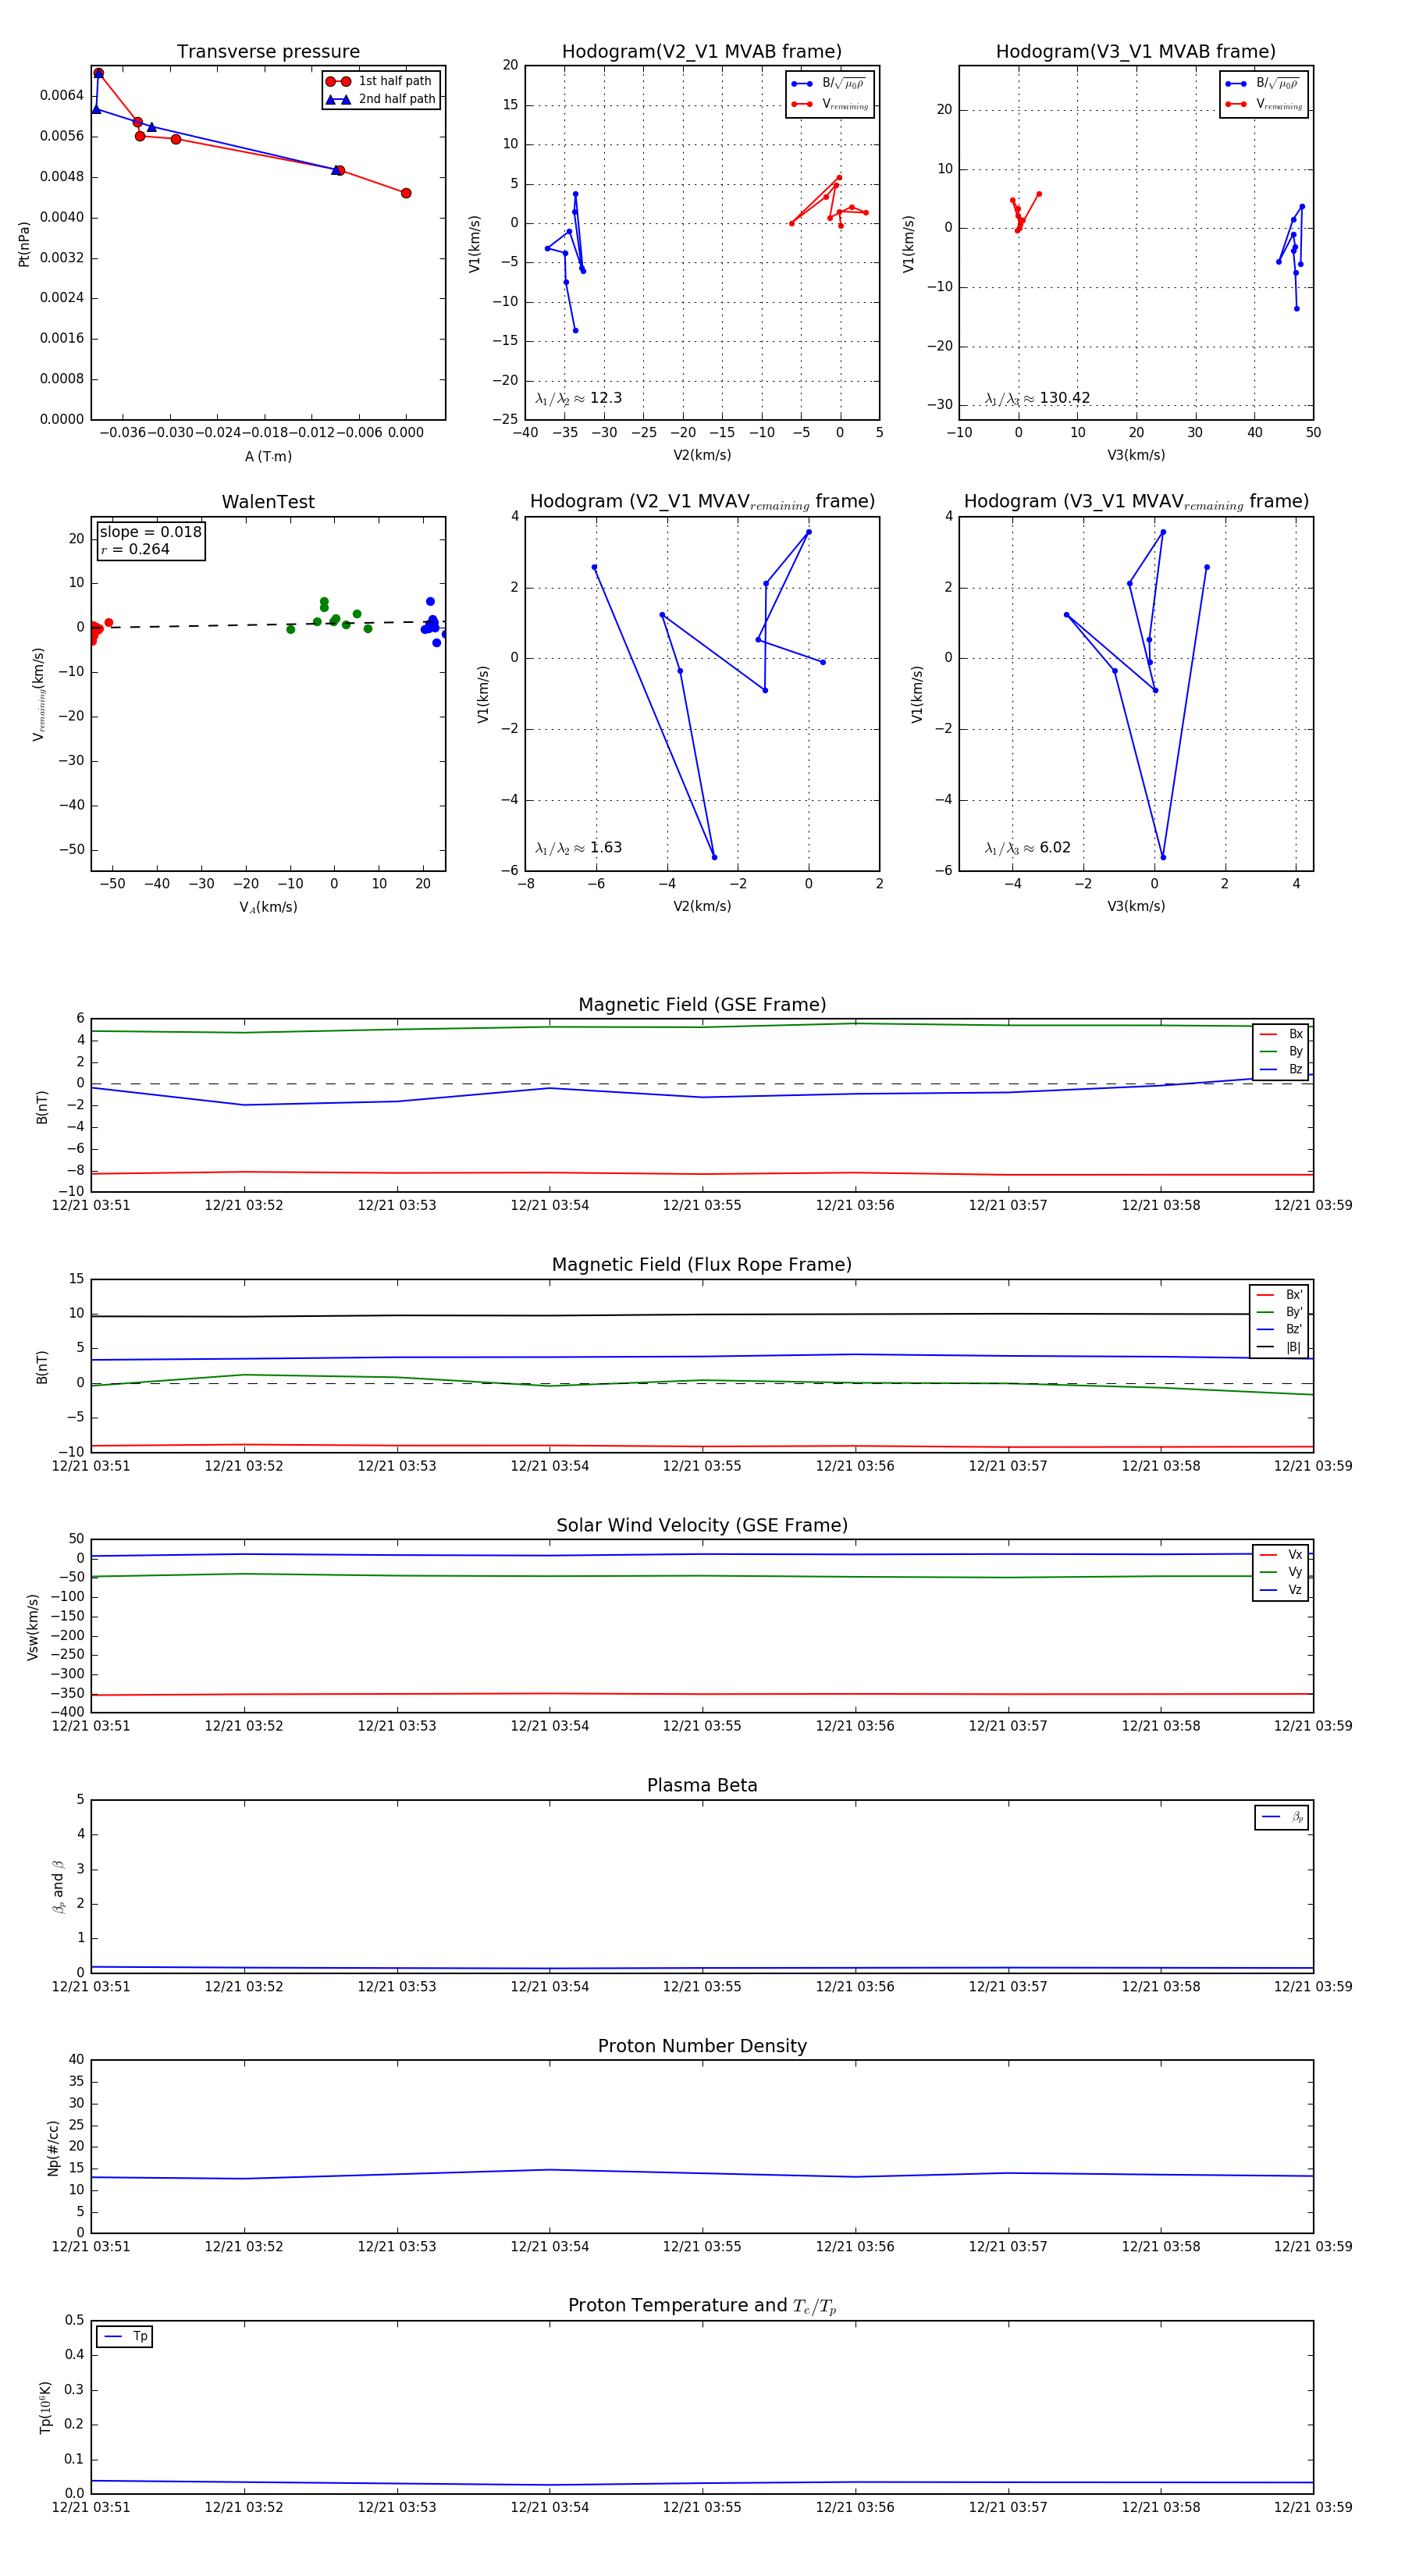Click the lowest blue point in V2_V1 MVAV remaining hodogram
Viewport: 1405px width, 2576px height.
[714, 857]
